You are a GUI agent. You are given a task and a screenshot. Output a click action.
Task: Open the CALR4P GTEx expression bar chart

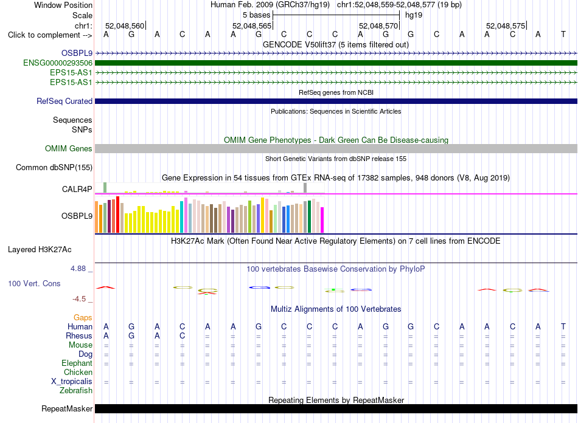pos(209,188)
